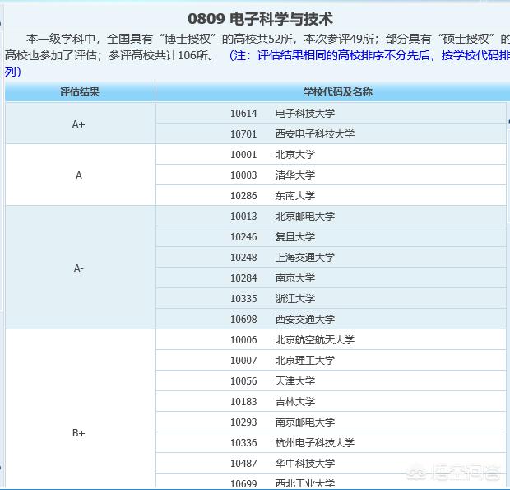Click the row 10013 北京邮电大学

331,217
